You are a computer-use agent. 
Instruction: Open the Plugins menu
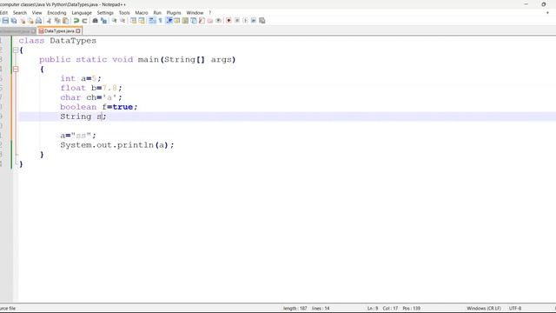click(174, 13)
